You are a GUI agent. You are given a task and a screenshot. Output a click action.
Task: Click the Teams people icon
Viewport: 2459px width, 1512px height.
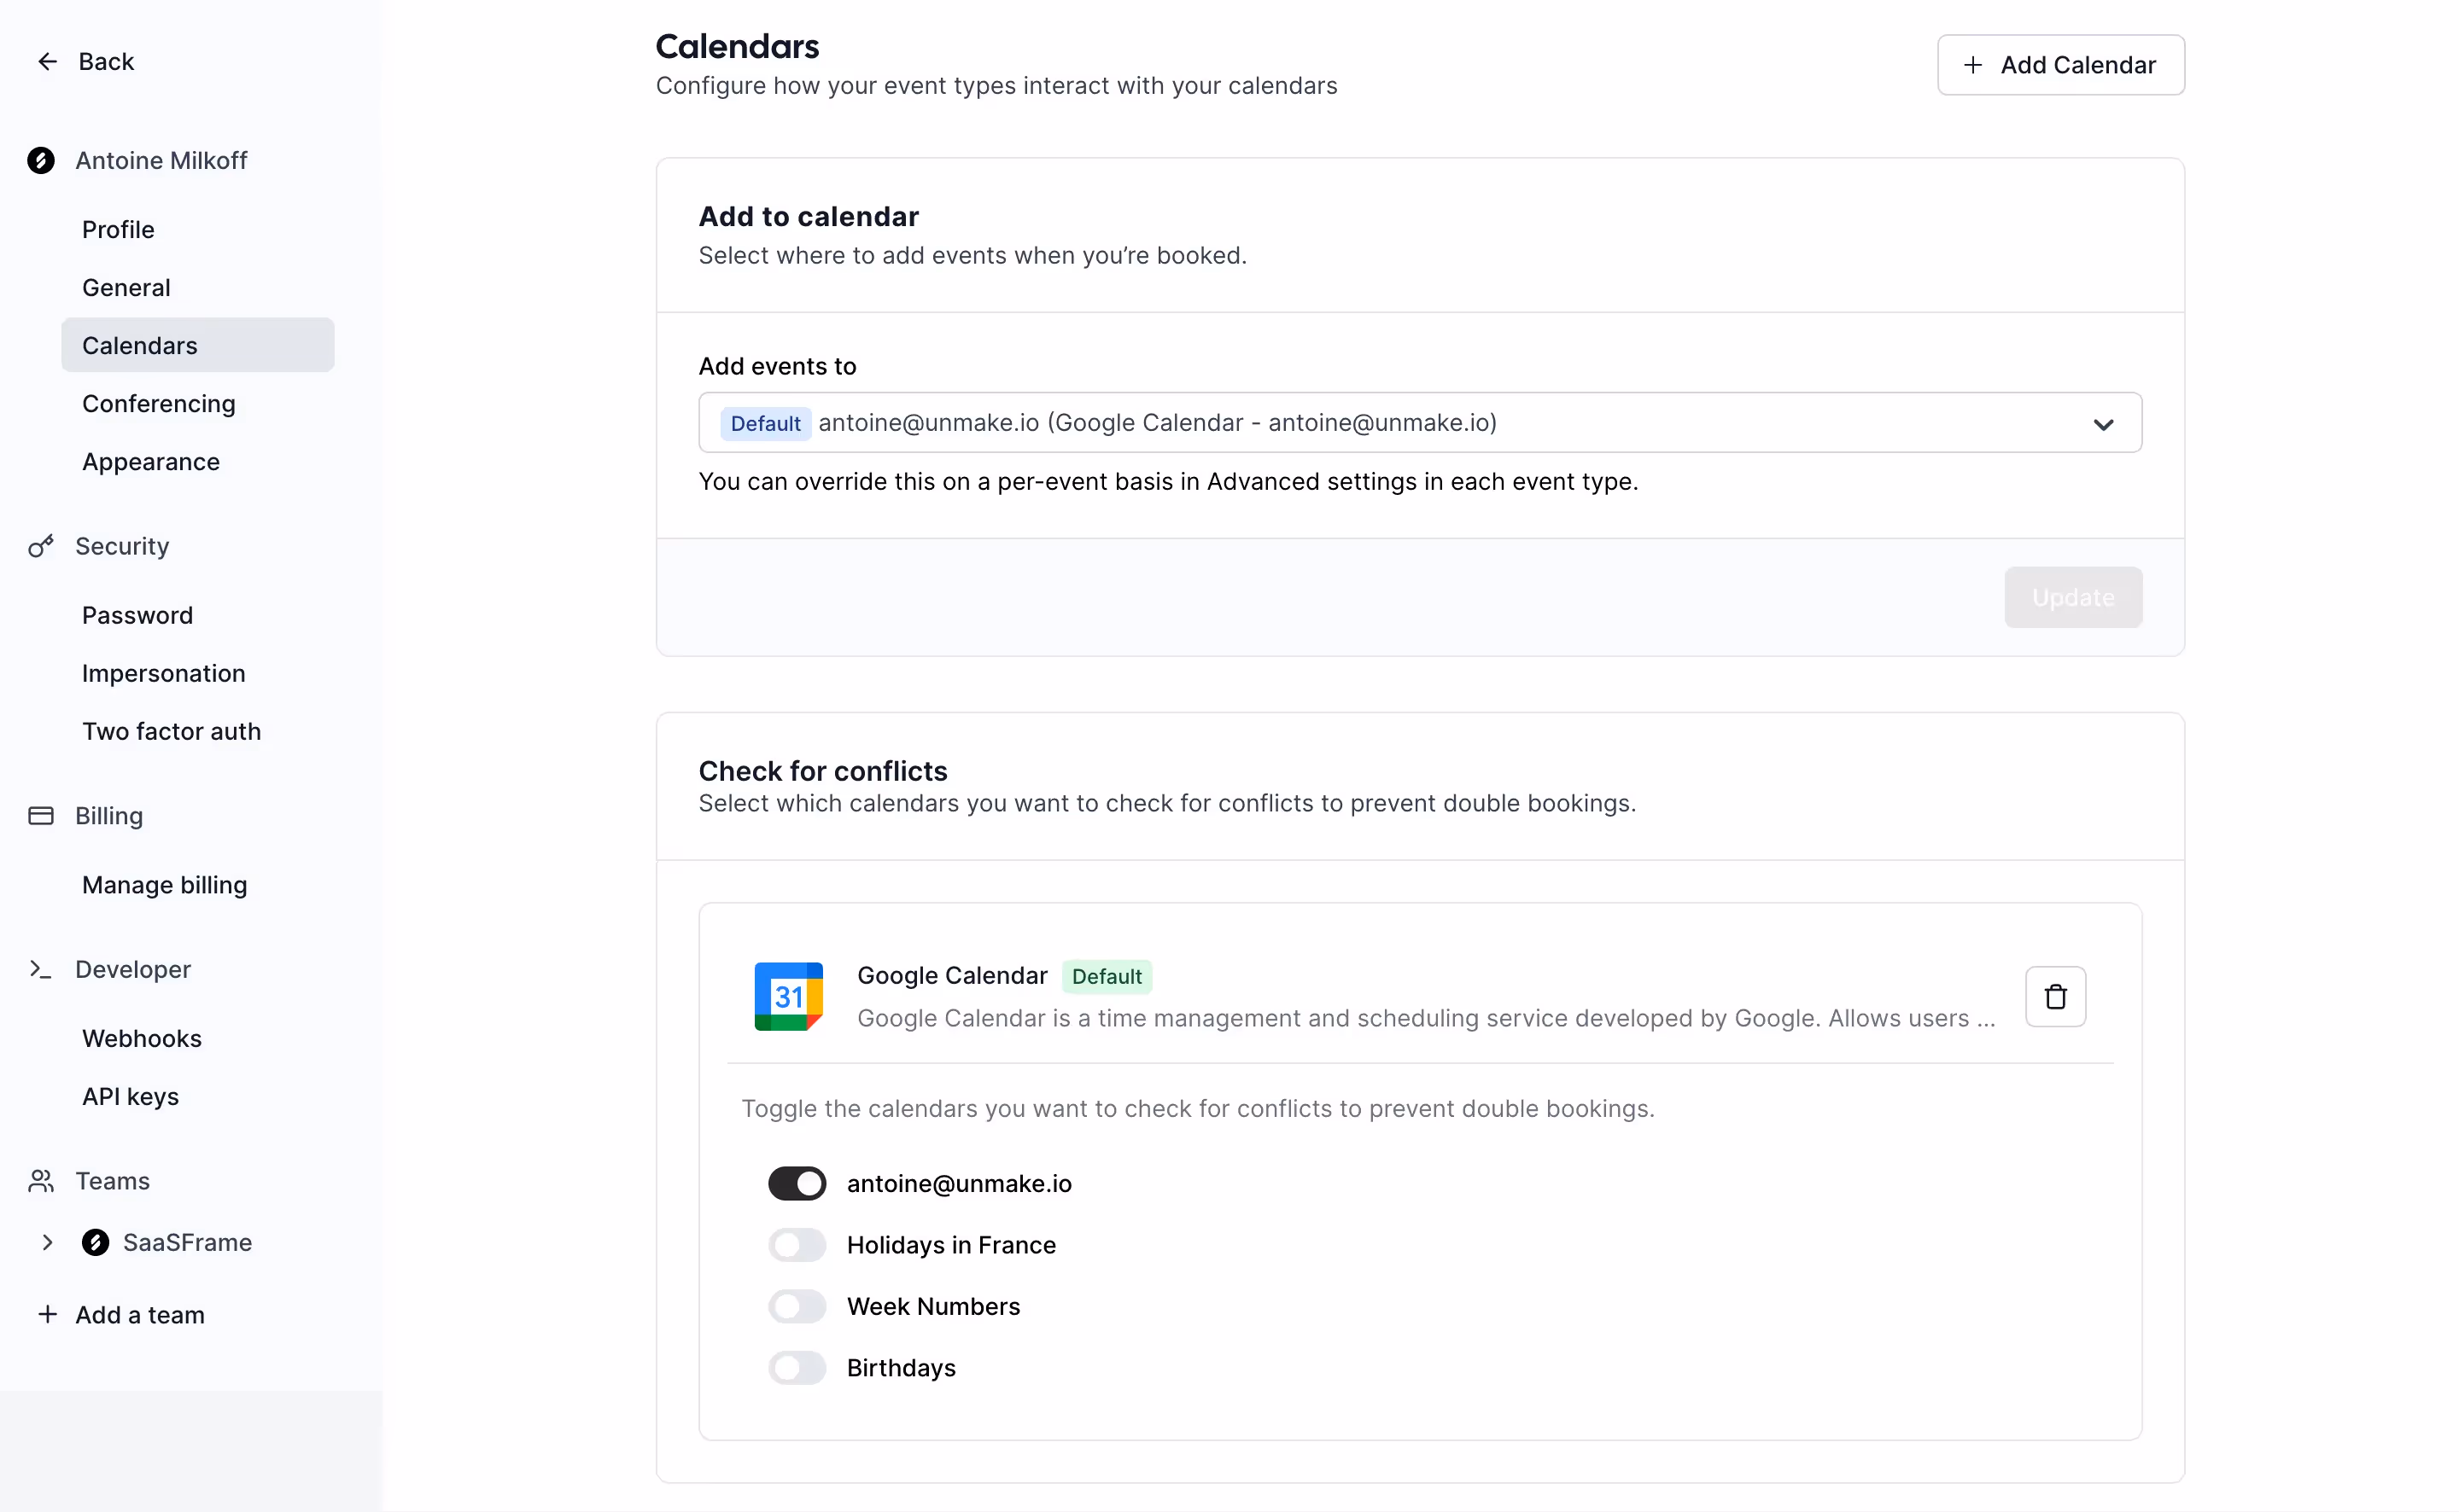tap(40, 1181)
